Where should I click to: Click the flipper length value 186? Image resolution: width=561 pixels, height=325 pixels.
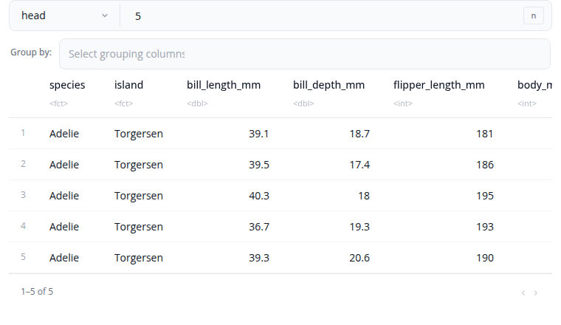(485, 165)
